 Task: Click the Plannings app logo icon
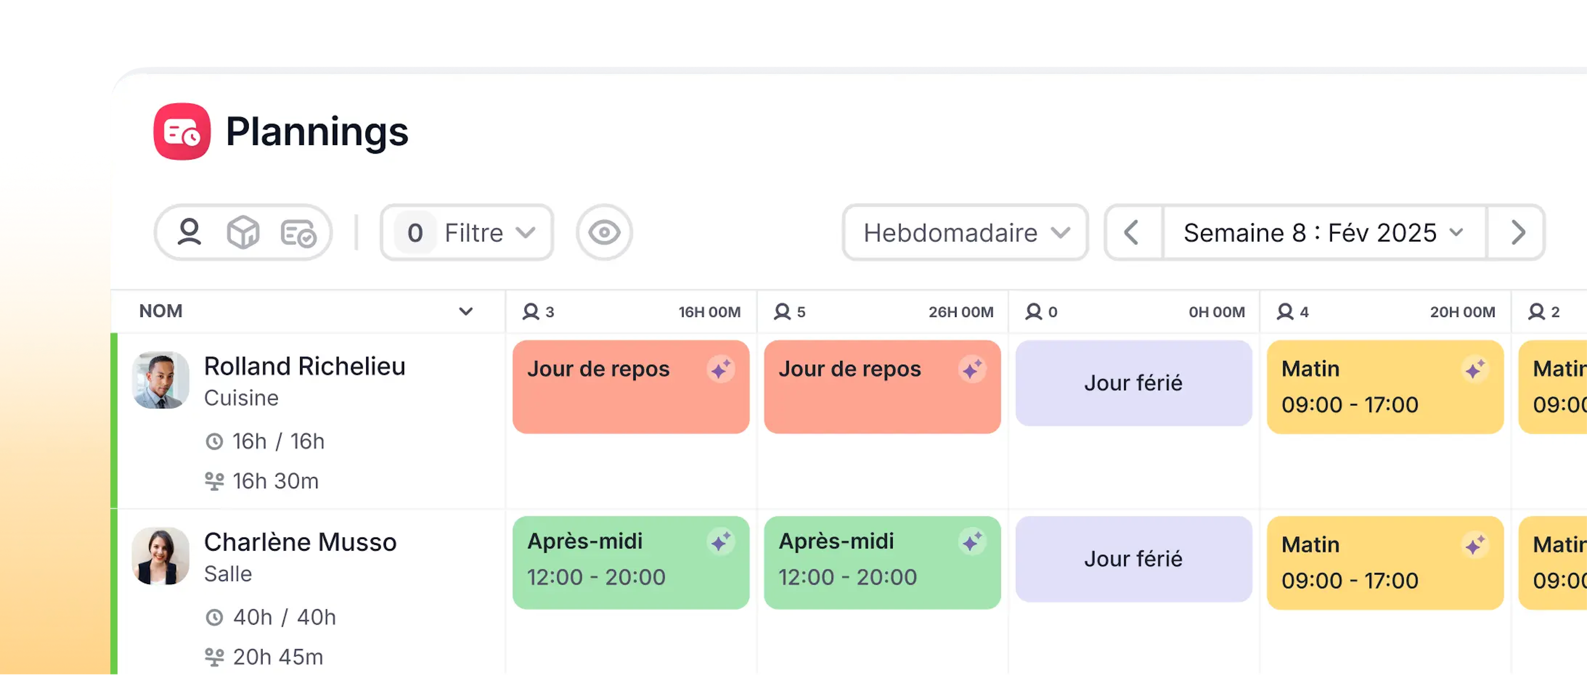tap(182, 131)
